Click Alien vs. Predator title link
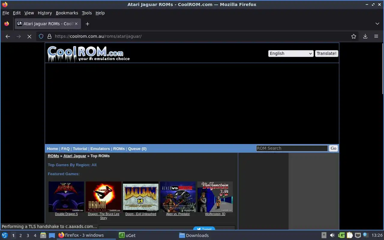 [178, 214]
